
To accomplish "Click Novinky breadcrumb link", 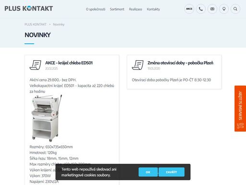I will click(x=59, y=25).
